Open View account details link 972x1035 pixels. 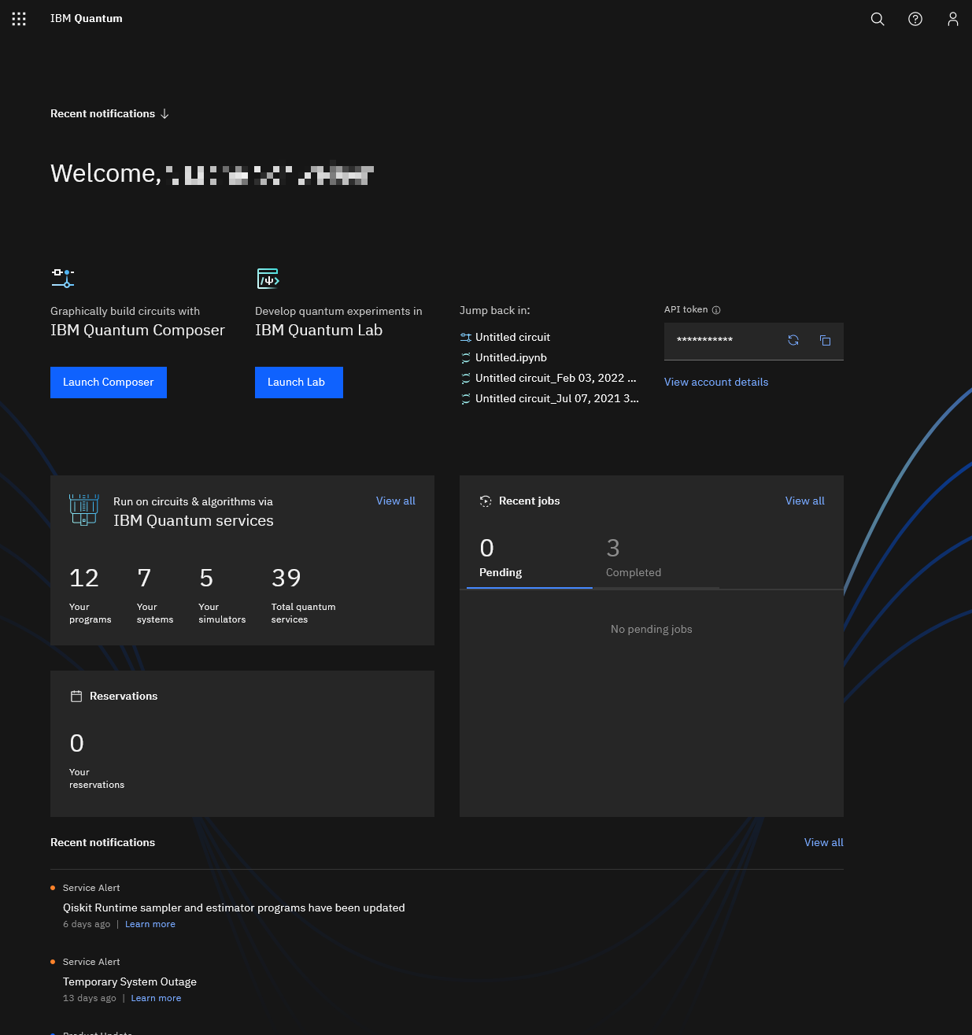[716, 383]
